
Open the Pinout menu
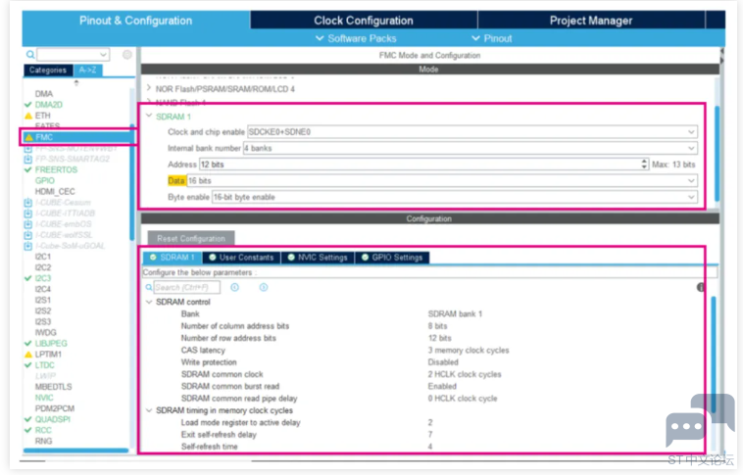[x=492, y=38]
